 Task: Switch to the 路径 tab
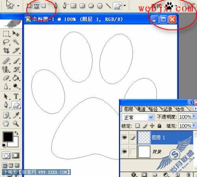coord(153,109)
